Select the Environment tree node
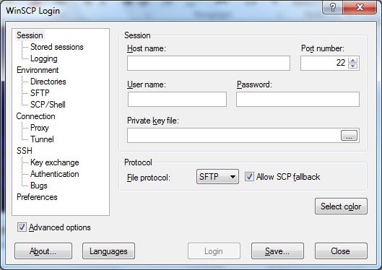 (x=38, y=70)
